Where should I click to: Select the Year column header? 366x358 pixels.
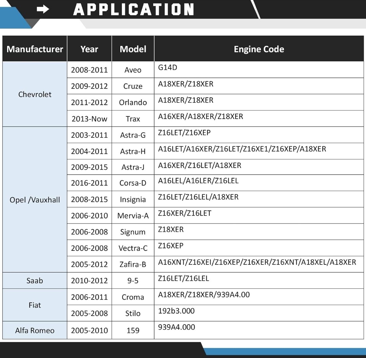coord(89,49)
